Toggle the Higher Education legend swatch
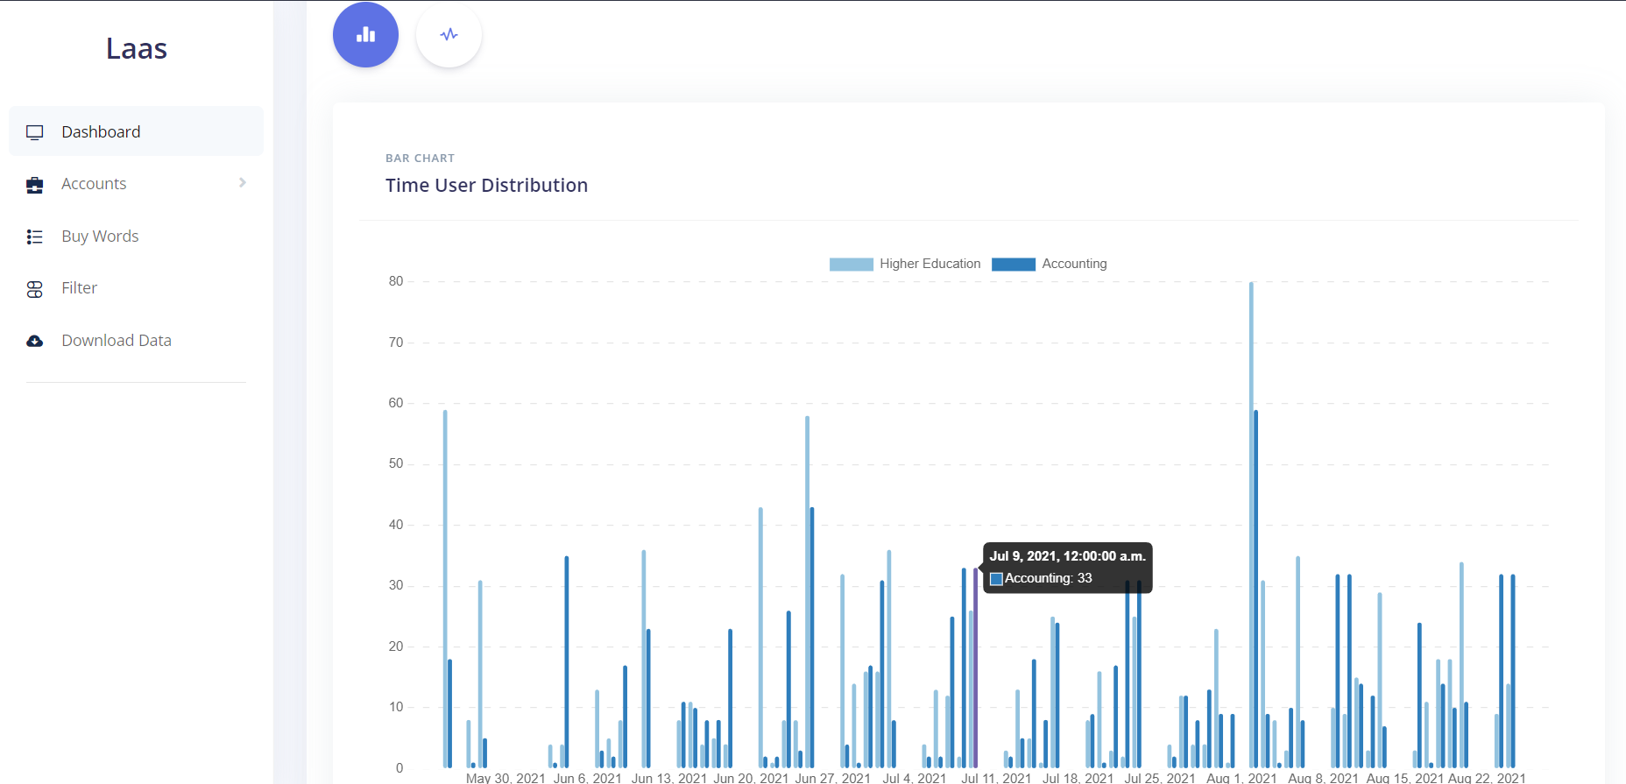Viewport: 1626px width, 784px height. coord(851,265)
